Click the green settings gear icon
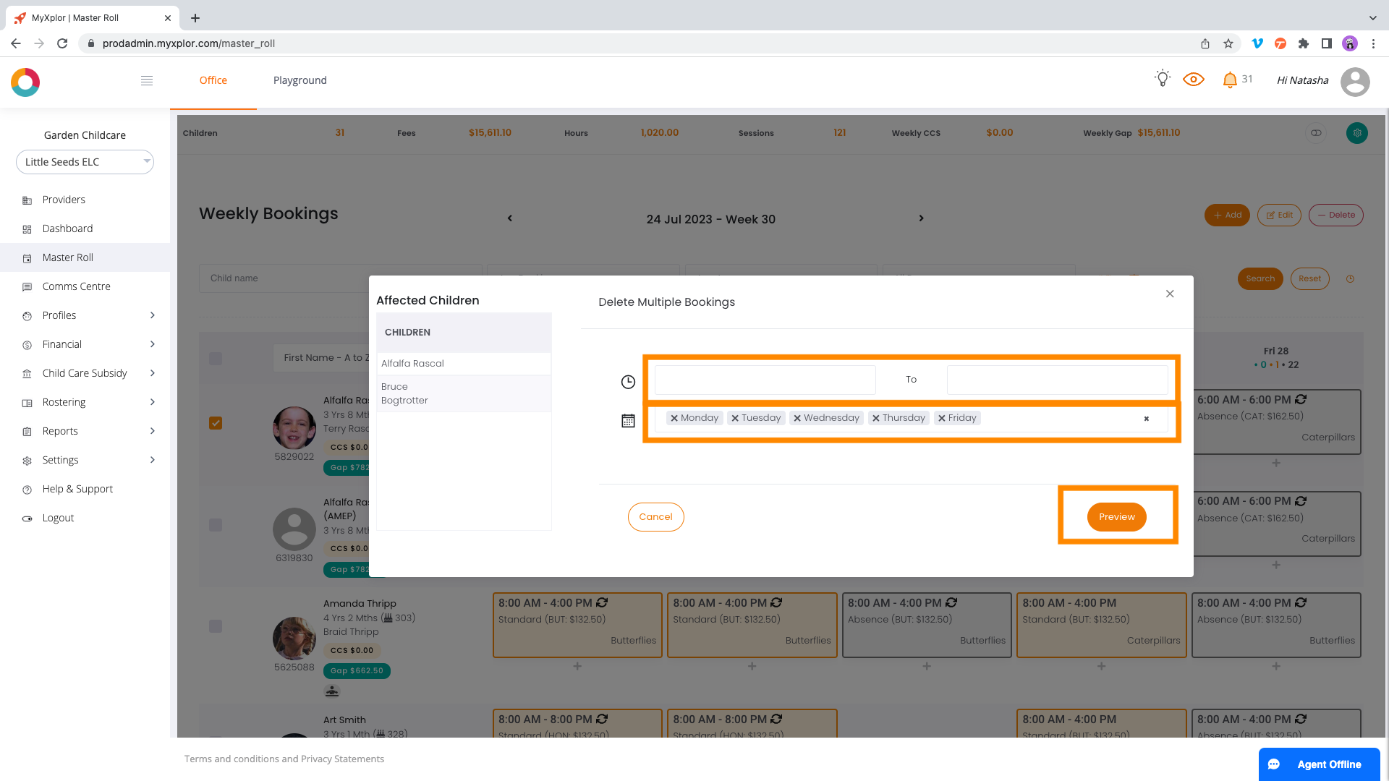 coord(1357,133)
